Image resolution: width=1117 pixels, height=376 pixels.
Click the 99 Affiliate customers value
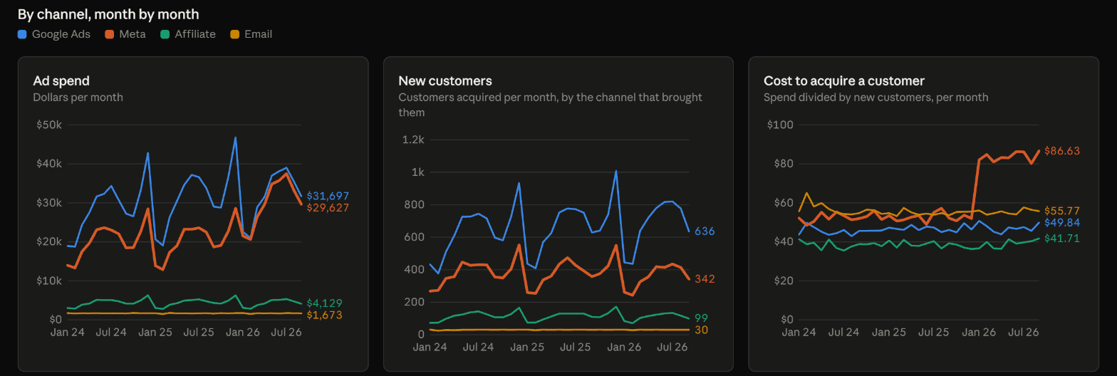click(x=701, y=318)
